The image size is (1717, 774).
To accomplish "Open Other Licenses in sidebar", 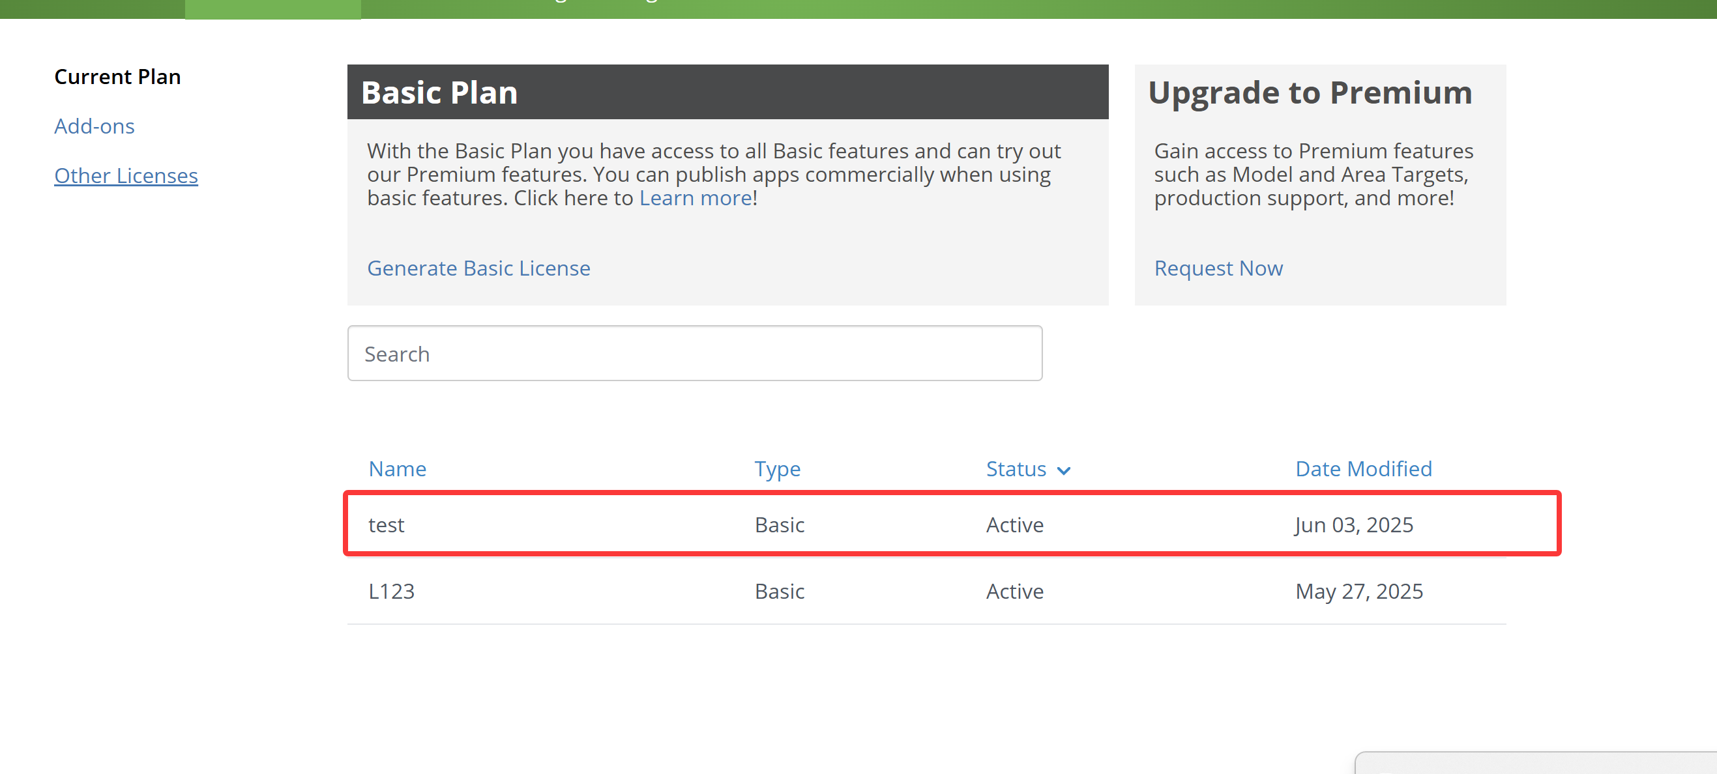I will click(x=126, y=175).
